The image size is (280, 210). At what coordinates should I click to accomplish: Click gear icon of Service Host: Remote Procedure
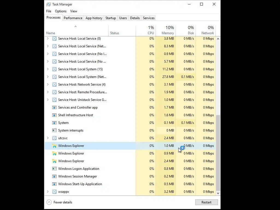(54, 92)
